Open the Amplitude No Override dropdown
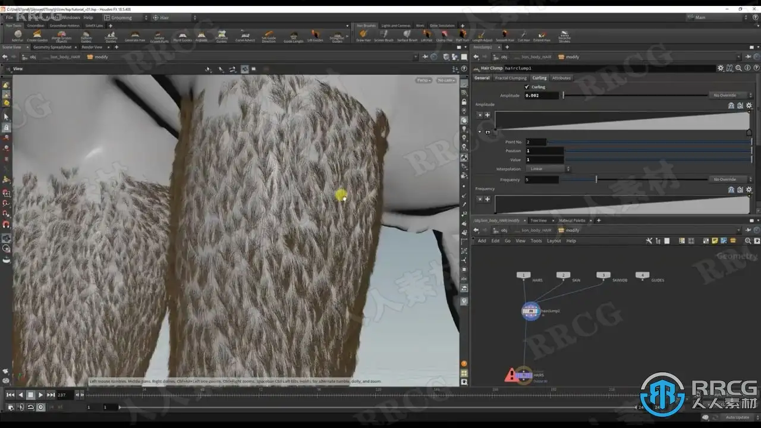761x428 pixels. click(x=730, y=95)
